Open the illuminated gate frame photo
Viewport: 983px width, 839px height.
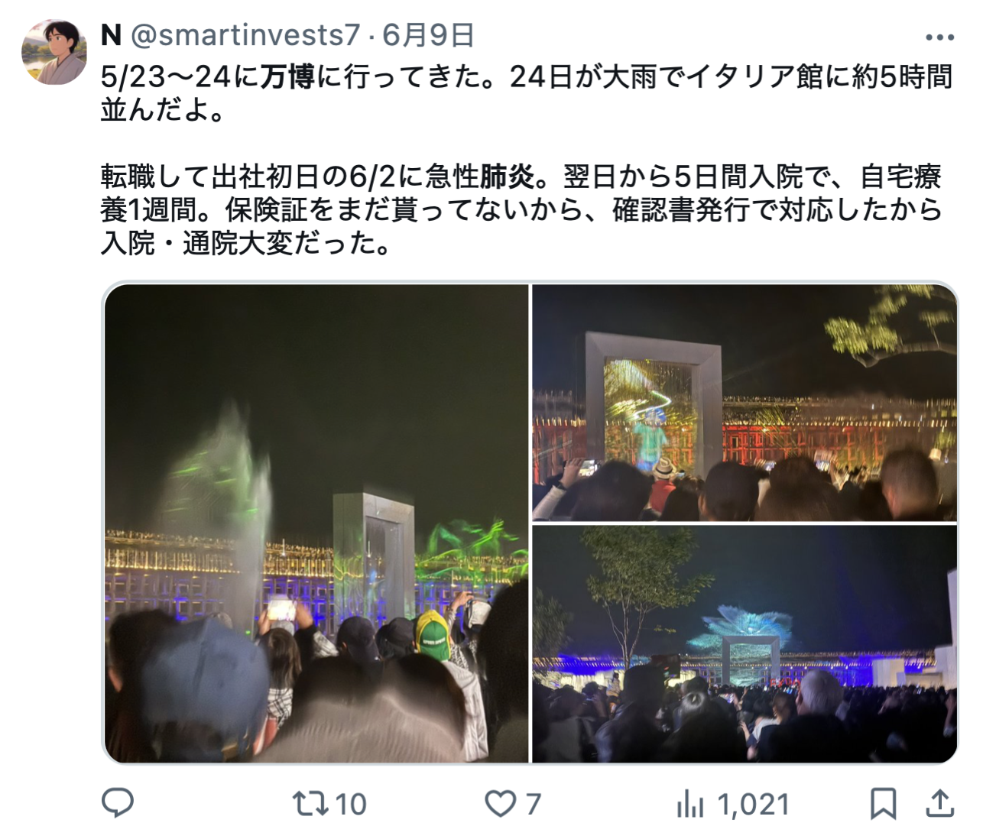[745, 403]
